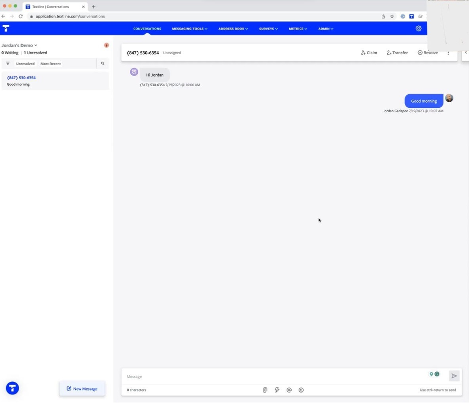Open shortcuts with the lightning bolt icon

click(x=277, y=390)
